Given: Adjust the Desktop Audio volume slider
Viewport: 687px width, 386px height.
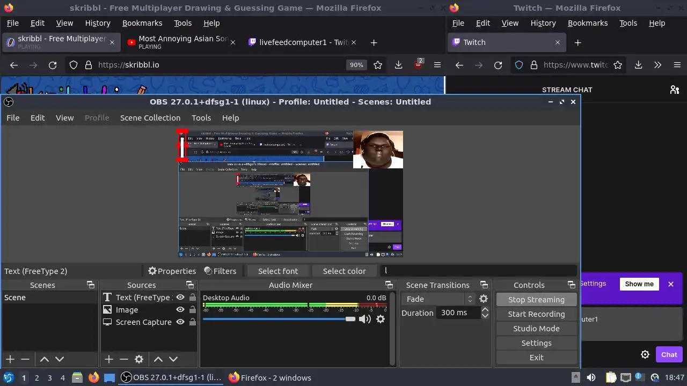Looking at the screenshot, I should [x=279, y=319].
